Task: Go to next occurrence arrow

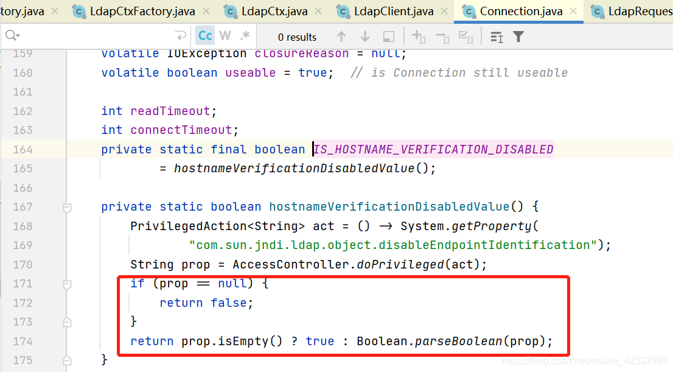Action: point(365,37)
